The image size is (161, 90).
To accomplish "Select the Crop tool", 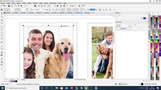I will click(2, 20).
